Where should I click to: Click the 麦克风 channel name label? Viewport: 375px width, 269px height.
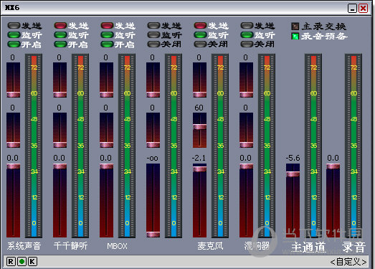[x=210, y=246]
